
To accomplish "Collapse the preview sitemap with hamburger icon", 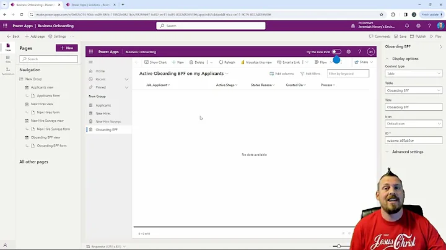I will coord(90,62).
